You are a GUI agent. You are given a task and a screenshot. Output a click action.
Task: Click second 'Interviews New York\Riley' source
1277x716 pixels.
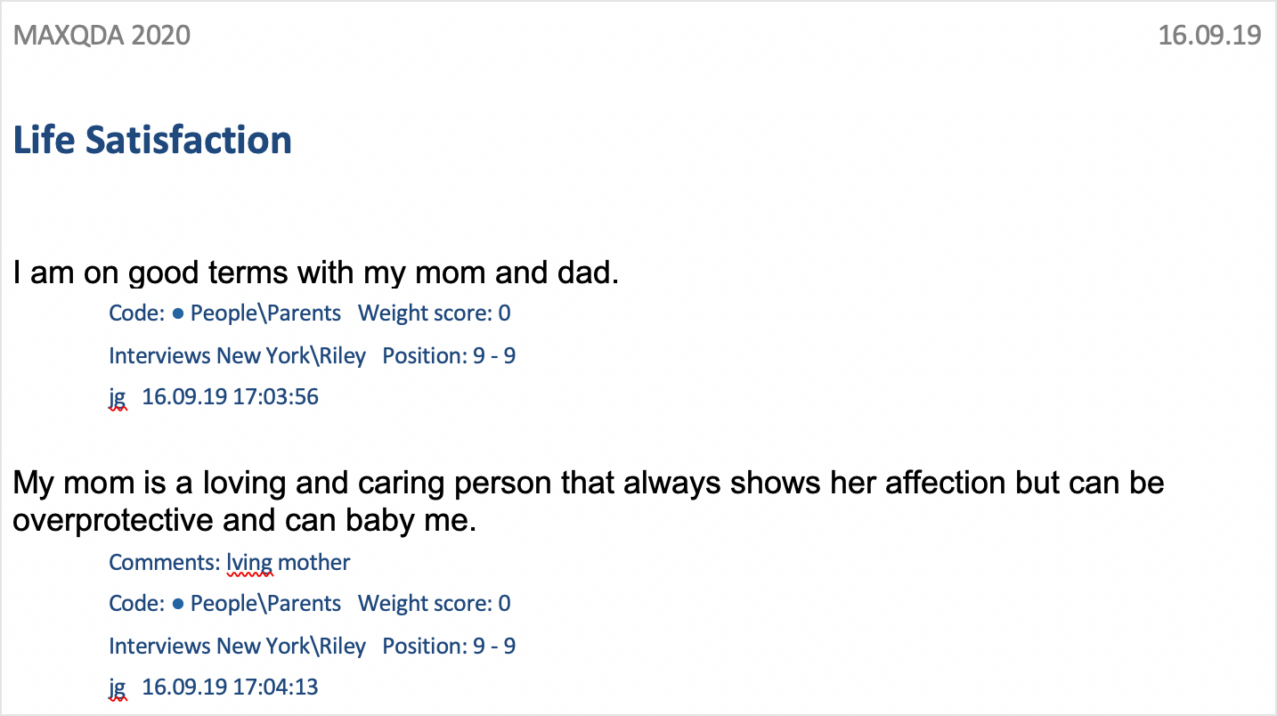click(x=237, y=647)
